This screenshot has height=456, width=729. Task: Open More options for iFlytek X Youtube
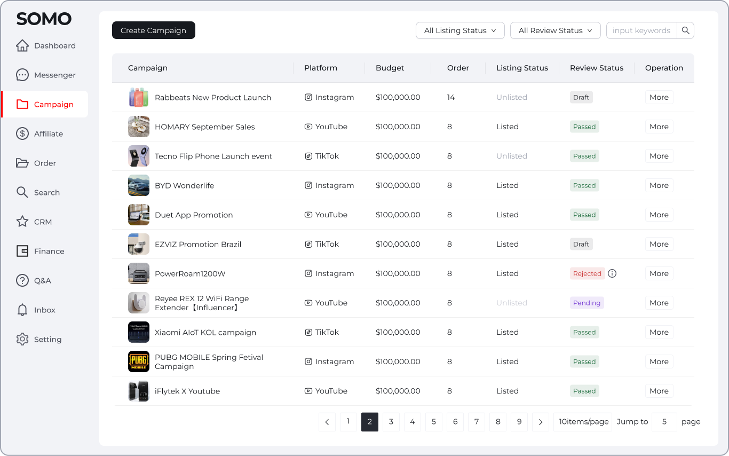tap(659, 391)
